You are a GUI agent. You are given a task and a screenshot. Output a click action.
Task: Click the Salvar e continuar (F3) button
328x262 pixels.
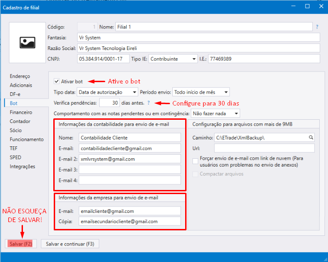(70, 244)
